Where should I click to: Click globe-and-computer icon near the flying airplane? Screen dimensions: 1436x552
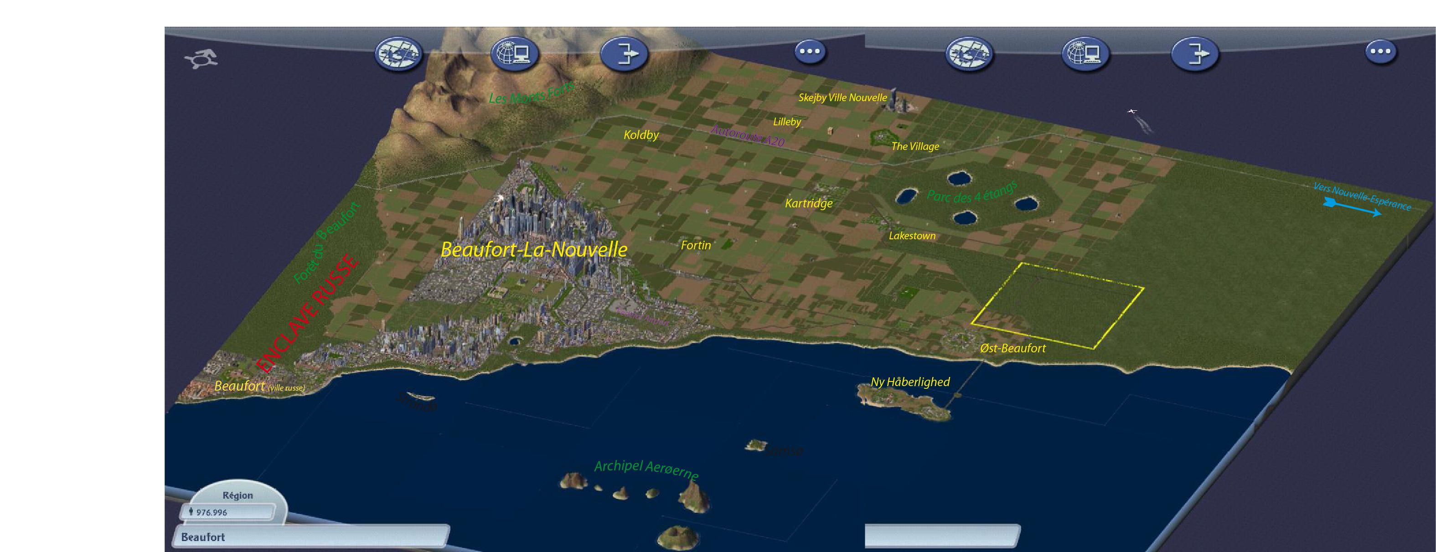(1085, 54)
